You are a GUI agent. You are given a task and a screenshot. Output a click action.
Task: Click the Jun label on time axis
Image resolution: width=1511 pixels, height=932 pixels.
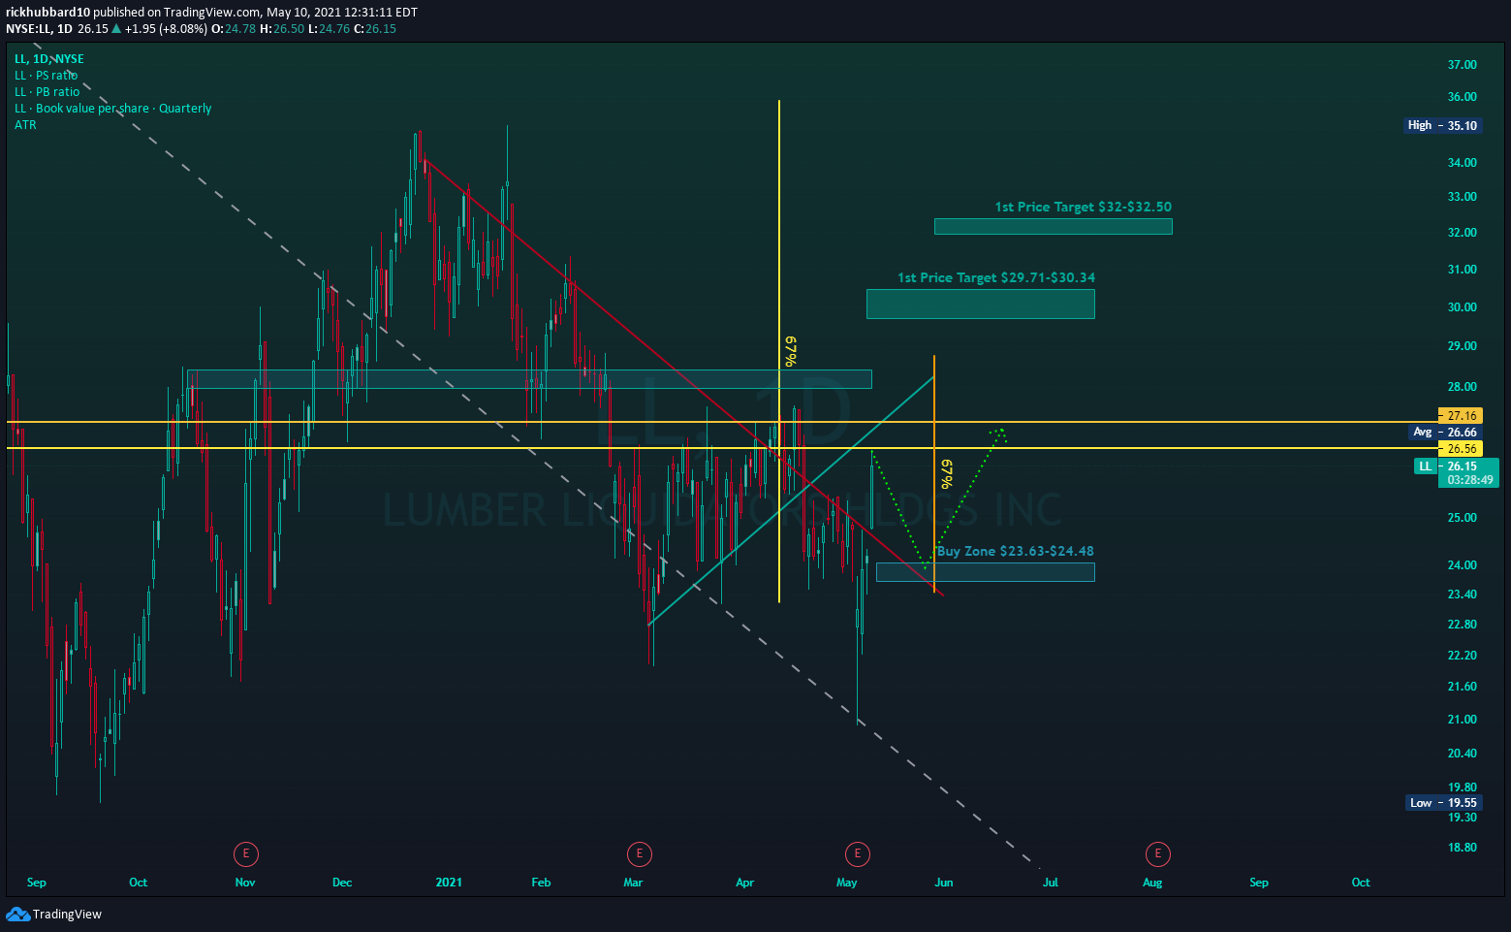(943, 883)
